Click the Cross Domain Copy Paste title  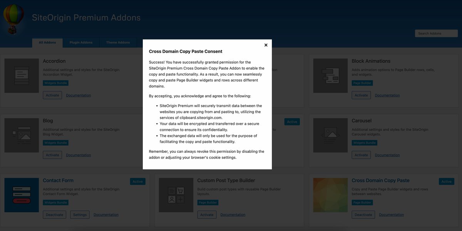click(x=381, y=180)
